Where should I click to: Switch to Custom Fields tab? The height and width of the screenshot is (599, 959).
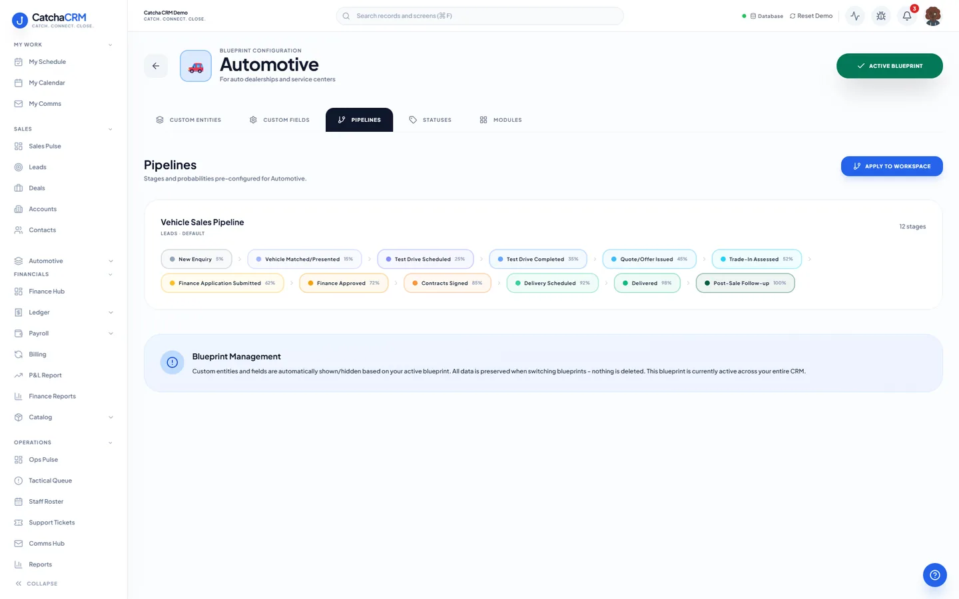point(280,120)
